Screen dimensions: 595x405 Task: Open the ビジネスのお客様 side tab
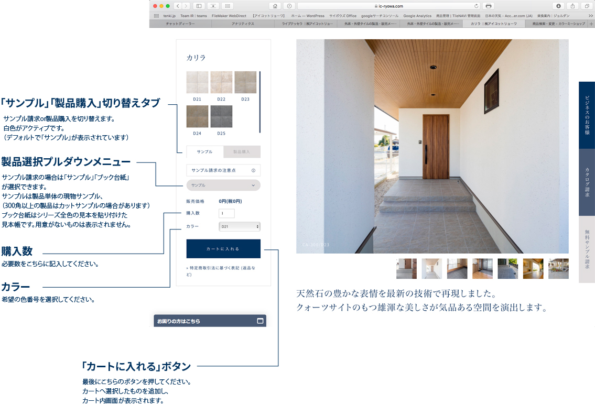pos(587,115)
